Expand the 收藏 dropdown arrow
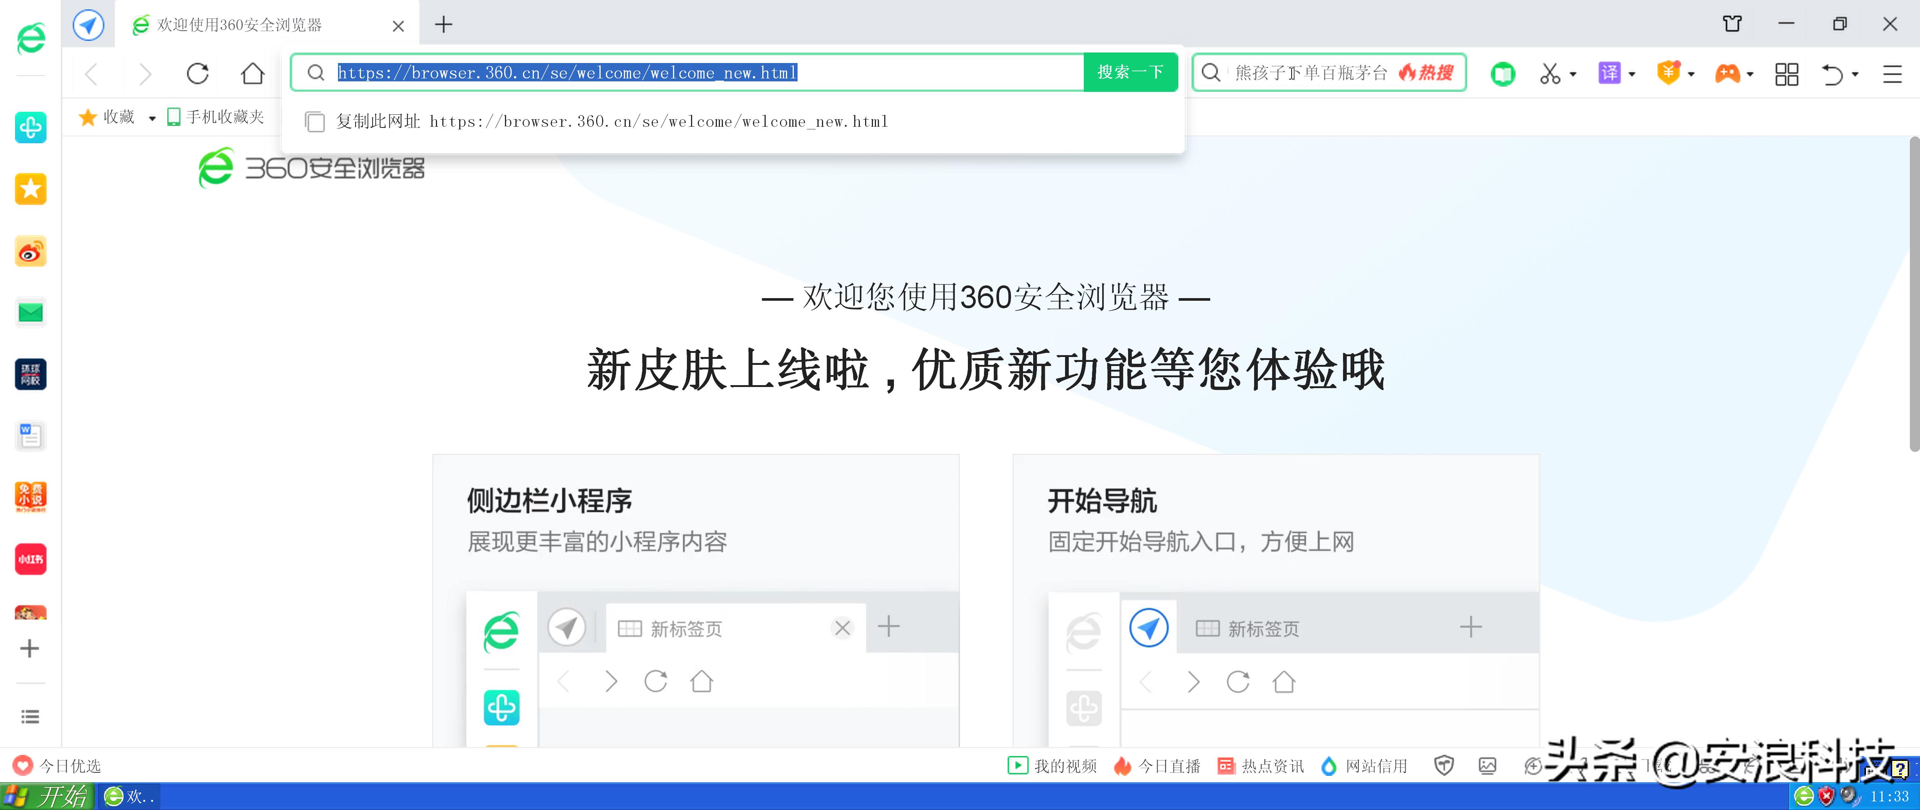 [x=153, y=118]
